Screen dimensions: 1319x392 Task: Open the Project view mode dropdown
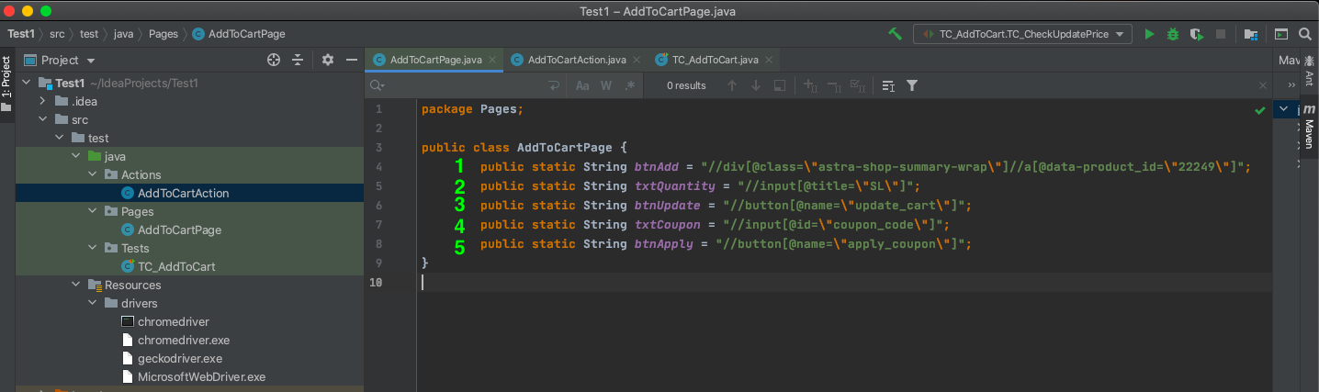point(60,60)
